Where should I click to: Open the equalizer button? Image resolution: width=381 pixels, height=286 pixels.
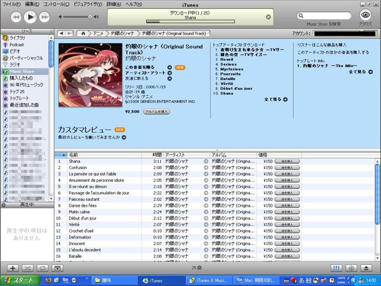(336, 268)
